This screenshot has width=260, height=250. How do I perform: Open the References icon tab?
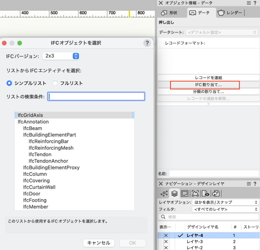click(x=216, y=193)
